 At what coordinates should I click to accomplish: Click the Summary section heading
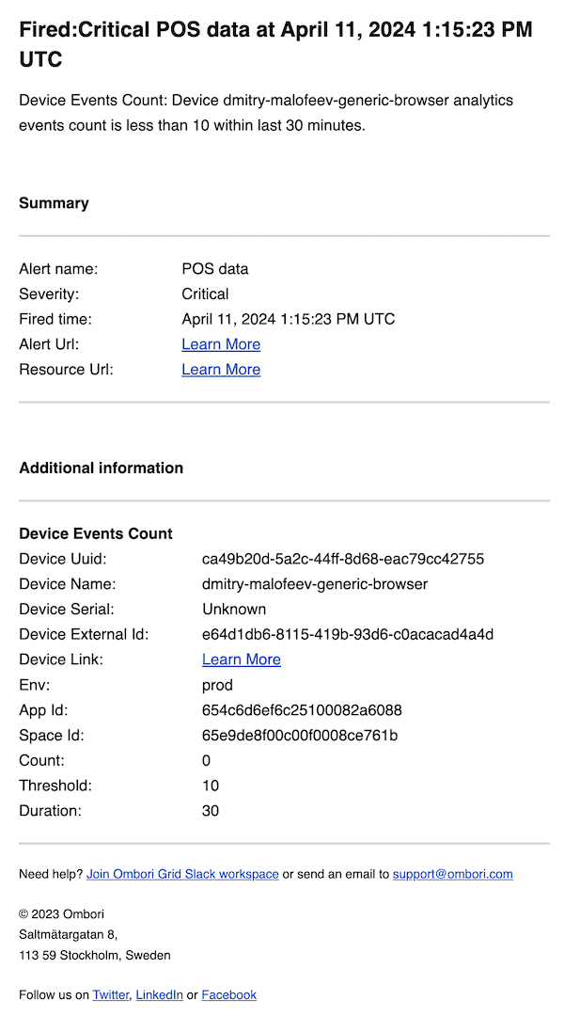pos(54,203)
